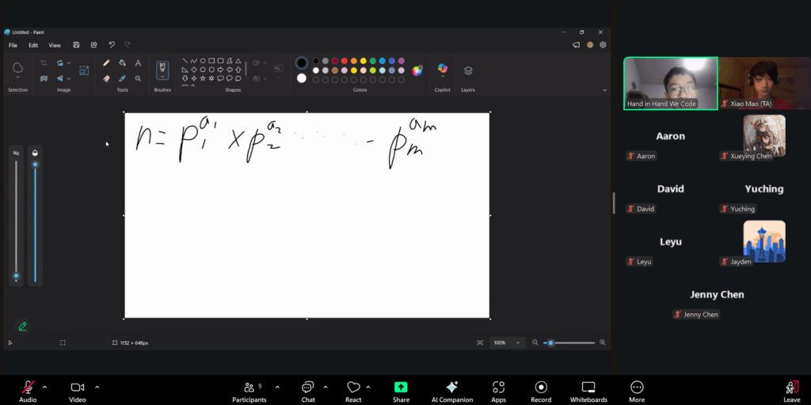Click the Magnifier tool
This screenshot has height=405, width=811.
138,78
